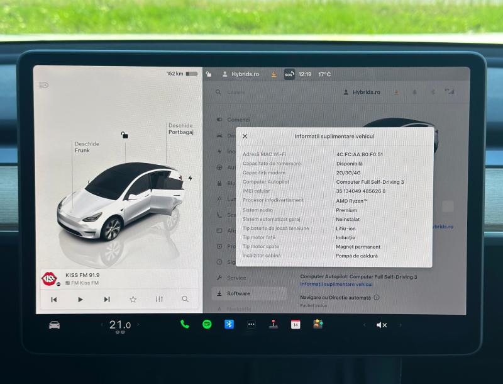Tap the Disponibilă towing capacity value
The width and height of the screenshot is (503, 384).
349,164
